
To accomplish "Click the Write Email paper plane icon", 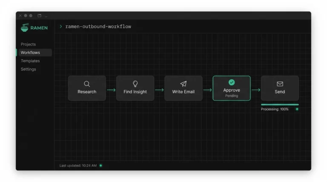I will [x=183, y=84].
